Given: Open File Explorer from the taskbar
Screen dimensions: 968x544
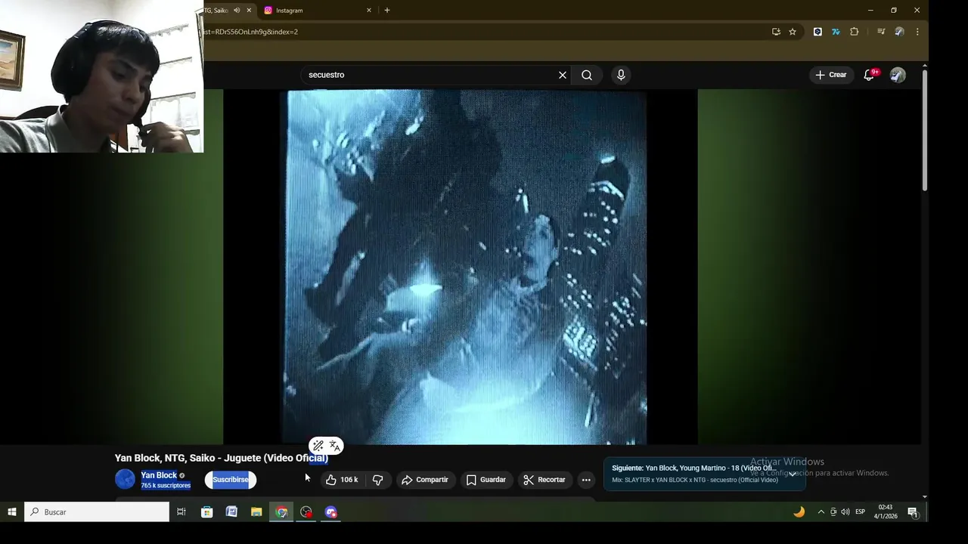Looking at the screenshot, I should click(x=256, y=512).
